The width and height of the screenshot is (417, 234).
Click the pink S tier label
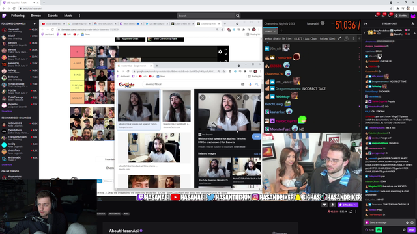click(77, 52)
